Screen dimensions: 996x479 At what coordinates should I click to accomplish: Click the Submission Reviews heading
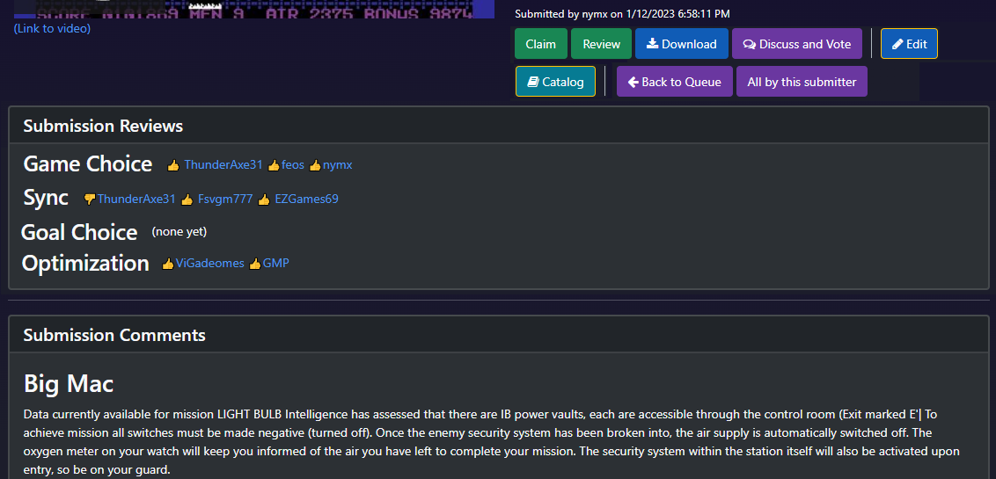coord(103,126)
